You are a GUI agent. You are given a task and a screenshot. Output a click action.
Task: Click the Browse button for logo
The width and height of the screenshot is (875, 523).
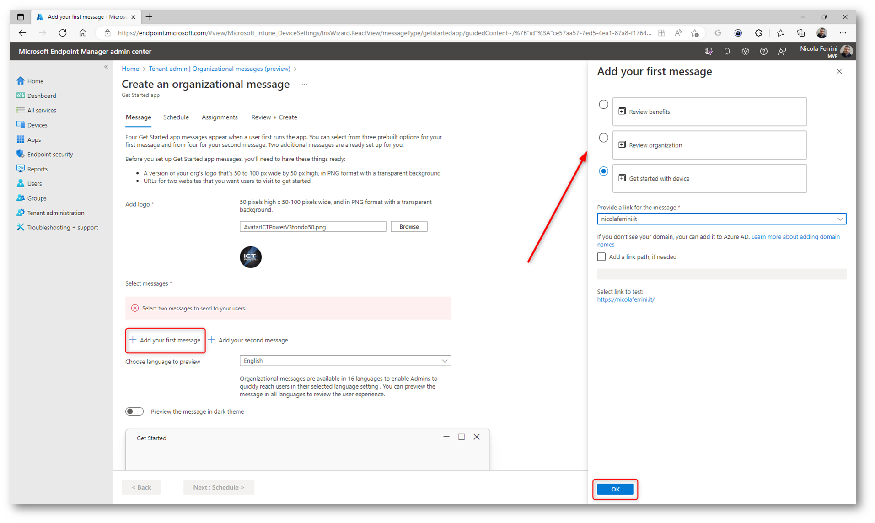point(409,227)
